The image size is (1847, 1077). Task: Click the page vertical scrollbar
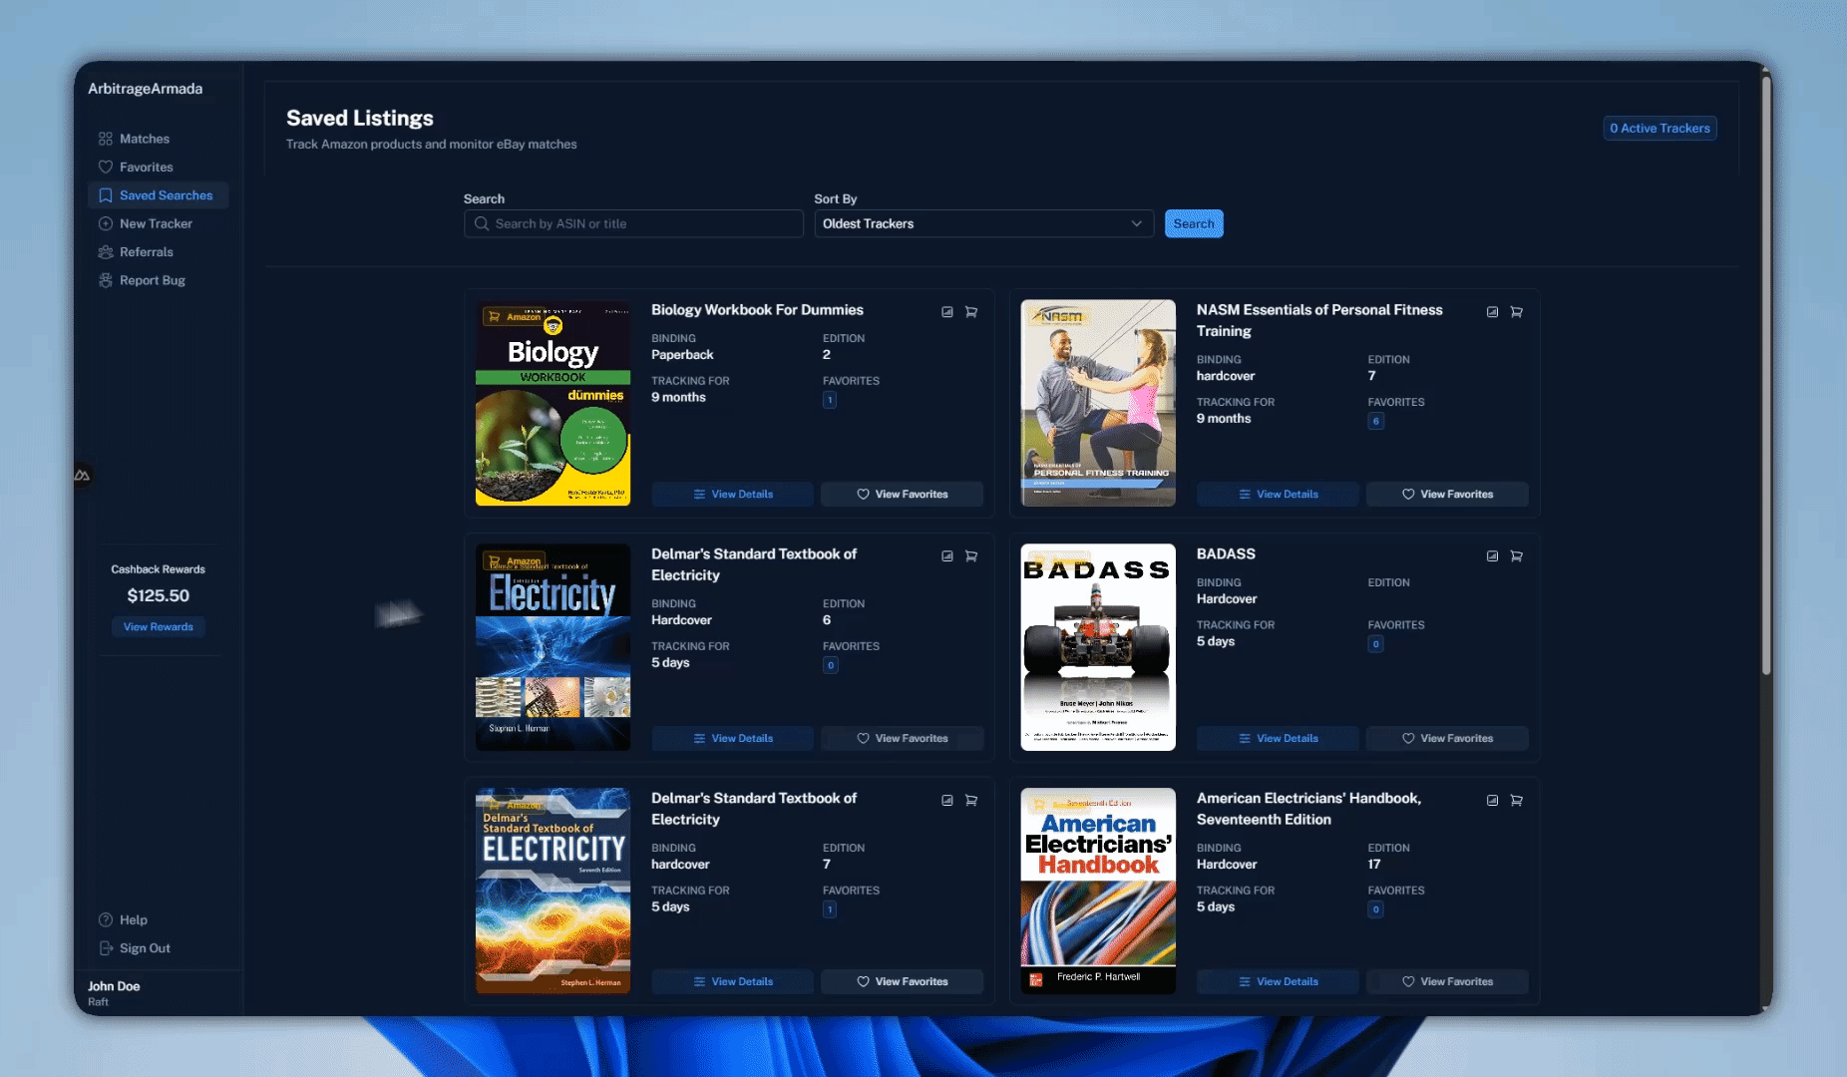point(1766,374)
